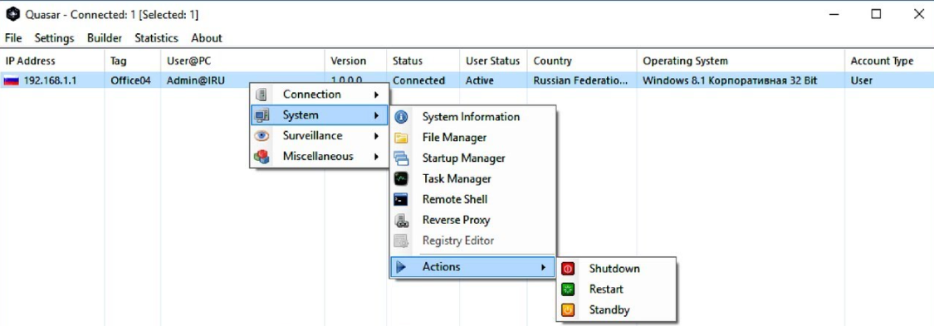The height and width of the screenshot is (326, 934).
Task: Click the File Manager folder icon
Action: (x=402, y=138)
